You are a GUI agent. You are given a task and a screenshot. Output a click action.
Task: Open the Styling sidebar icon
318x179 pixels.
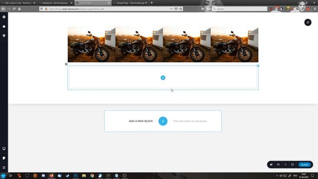point(4,36)
